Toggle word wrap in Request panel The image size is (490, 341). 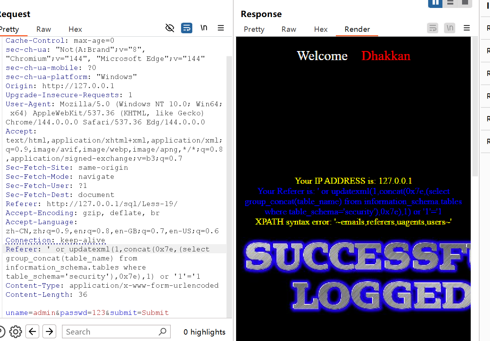pyautogui.click(x=187, y=28)
